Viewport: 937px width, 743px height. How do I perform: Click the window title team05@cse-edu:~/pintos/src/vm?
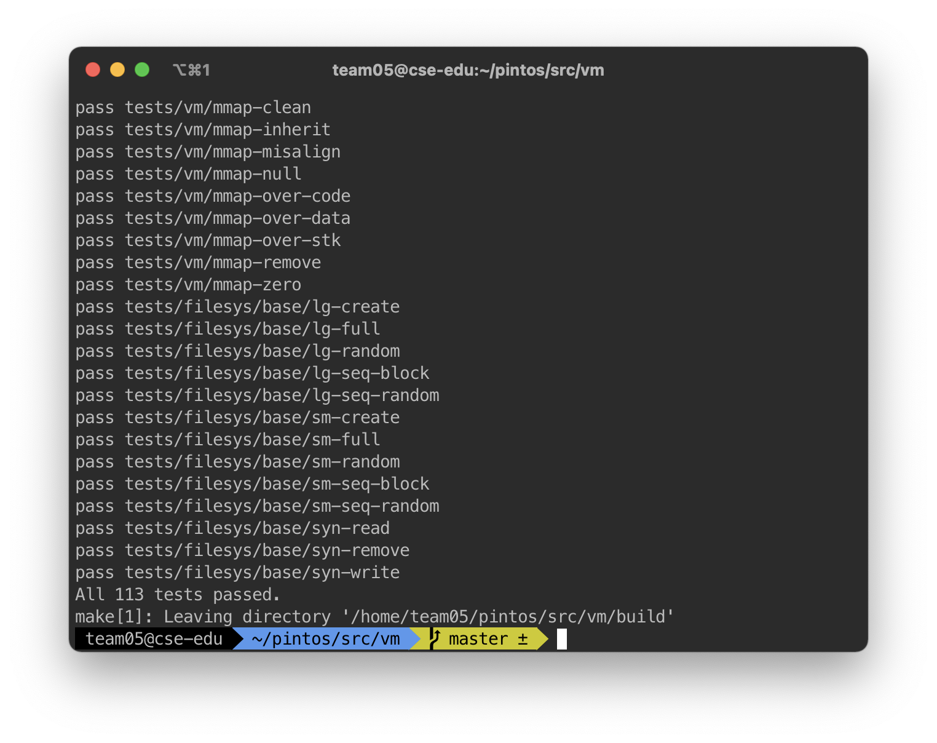click(468, 70)
